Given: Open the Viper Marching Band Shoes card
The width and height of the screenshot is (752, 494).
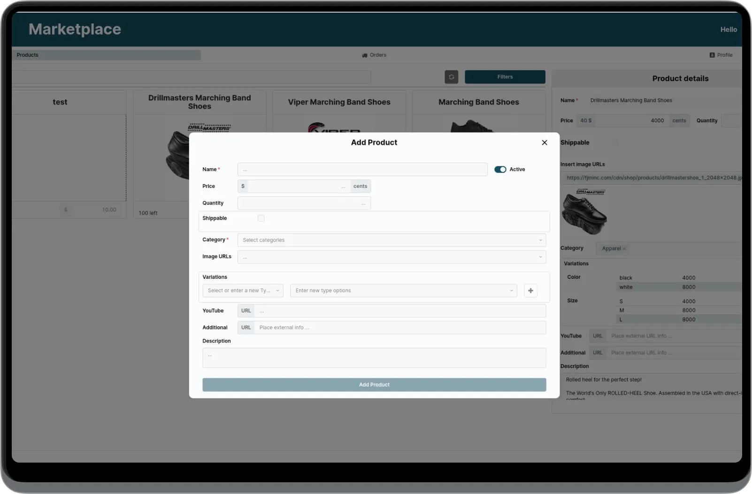Looking at the screenshot, I should click(339, 102).
